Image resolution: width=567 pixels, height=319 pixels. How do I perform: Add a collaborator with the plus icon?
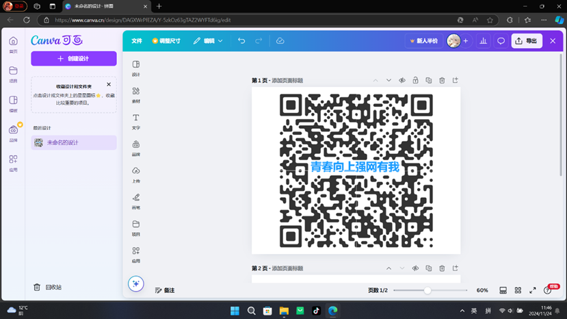(466, 41)
